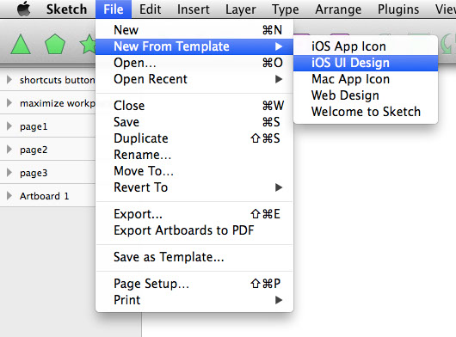Open the Sketch application menu
Image resolution: width=456 pixels, height=337 pixels.
[66, 9]
